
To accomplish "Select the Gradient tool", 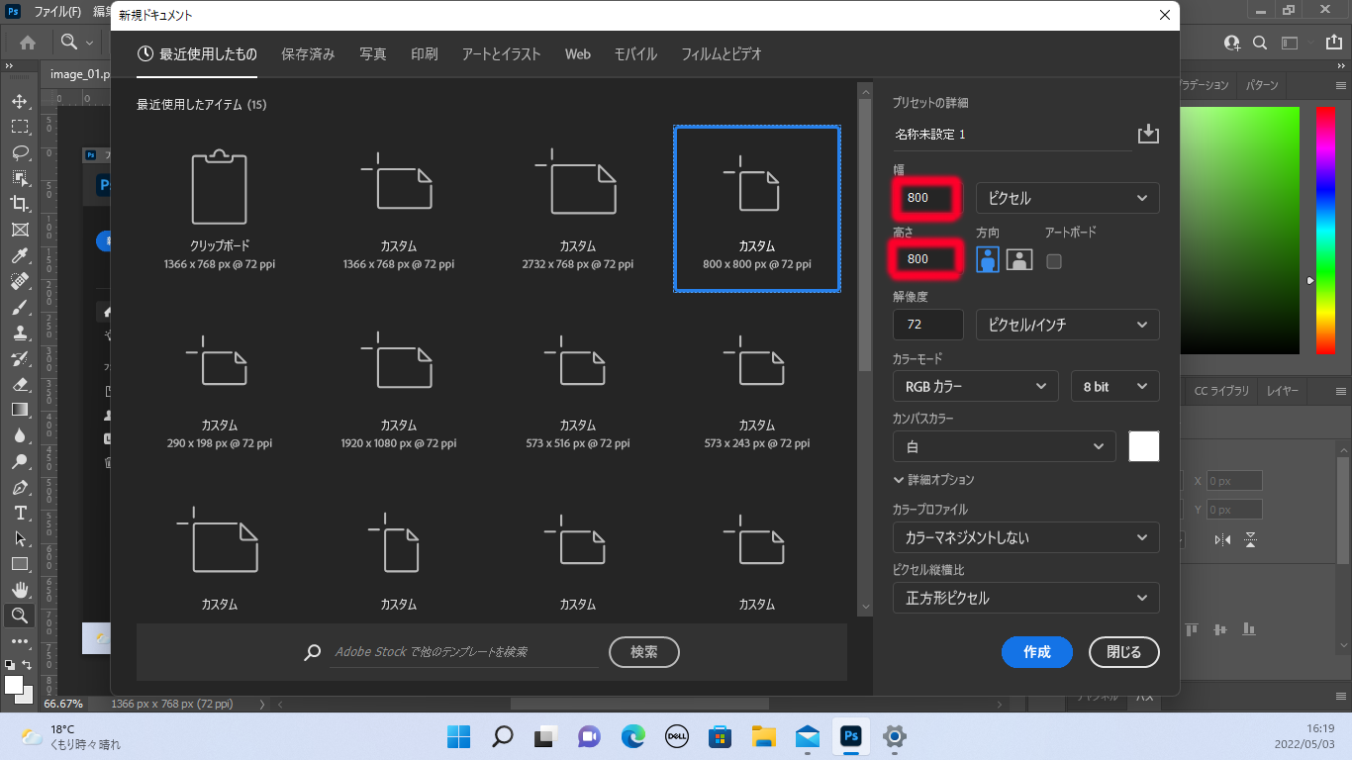I will click(x=20, y=410).
